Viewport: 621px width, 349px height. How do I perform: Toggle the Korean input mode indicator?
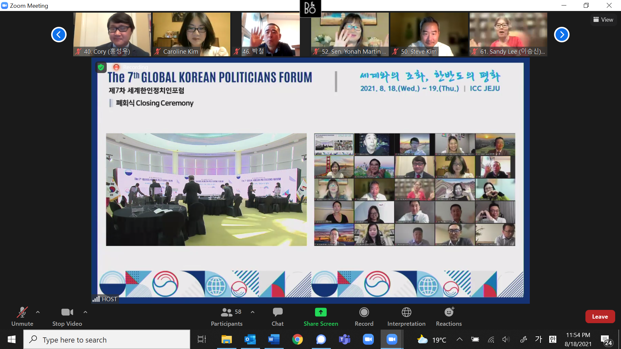point(538,339)
